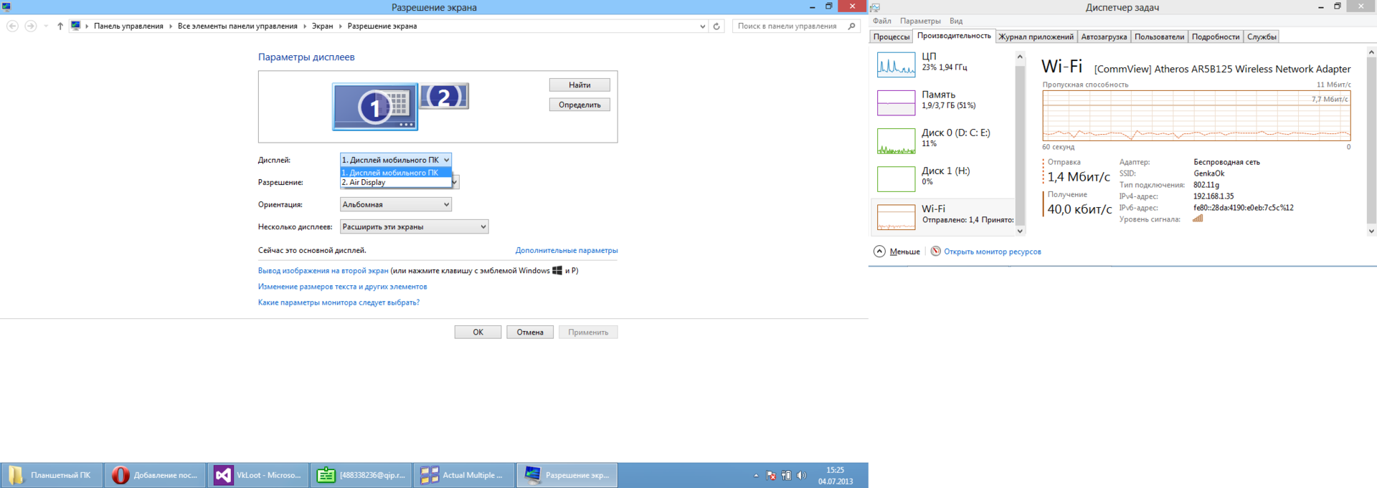
Task: Click the network tray icon
Action: 787,475
